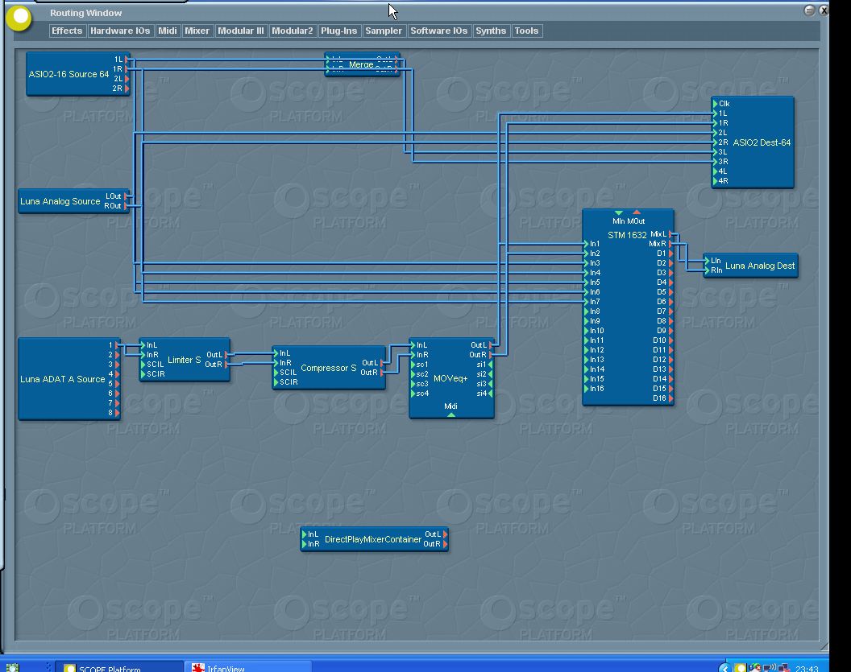851x672 pixels.
Task: Open the Tools menu
Action: point(526,31)
